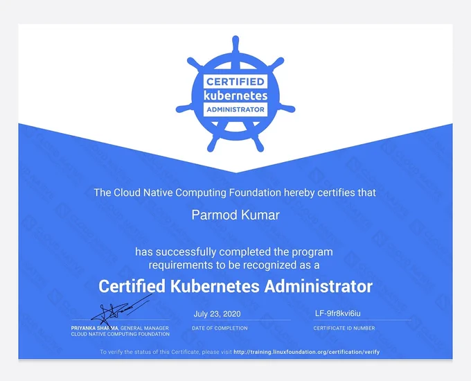Click the 'CERTIFIED' banner in the logo
471x381 pixels.
click(x=235, y=82)
